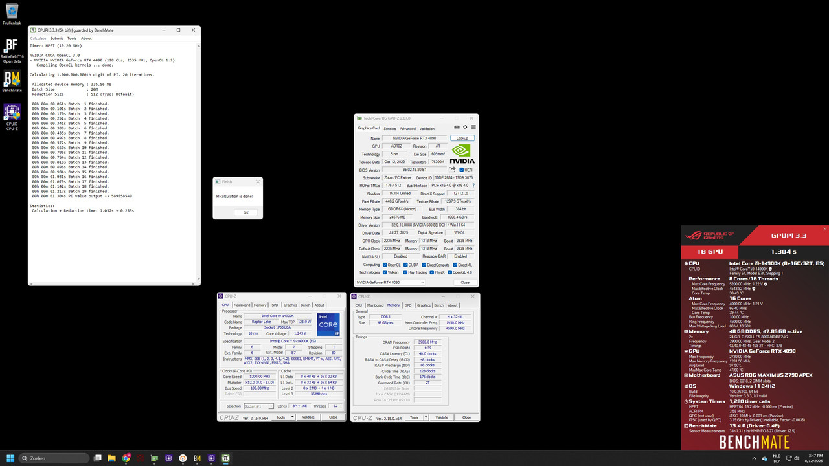This screenshot has height=466, width=829.
Task: Toggle the DirectCompute checkbox
Action: click(x=424, y=265)
